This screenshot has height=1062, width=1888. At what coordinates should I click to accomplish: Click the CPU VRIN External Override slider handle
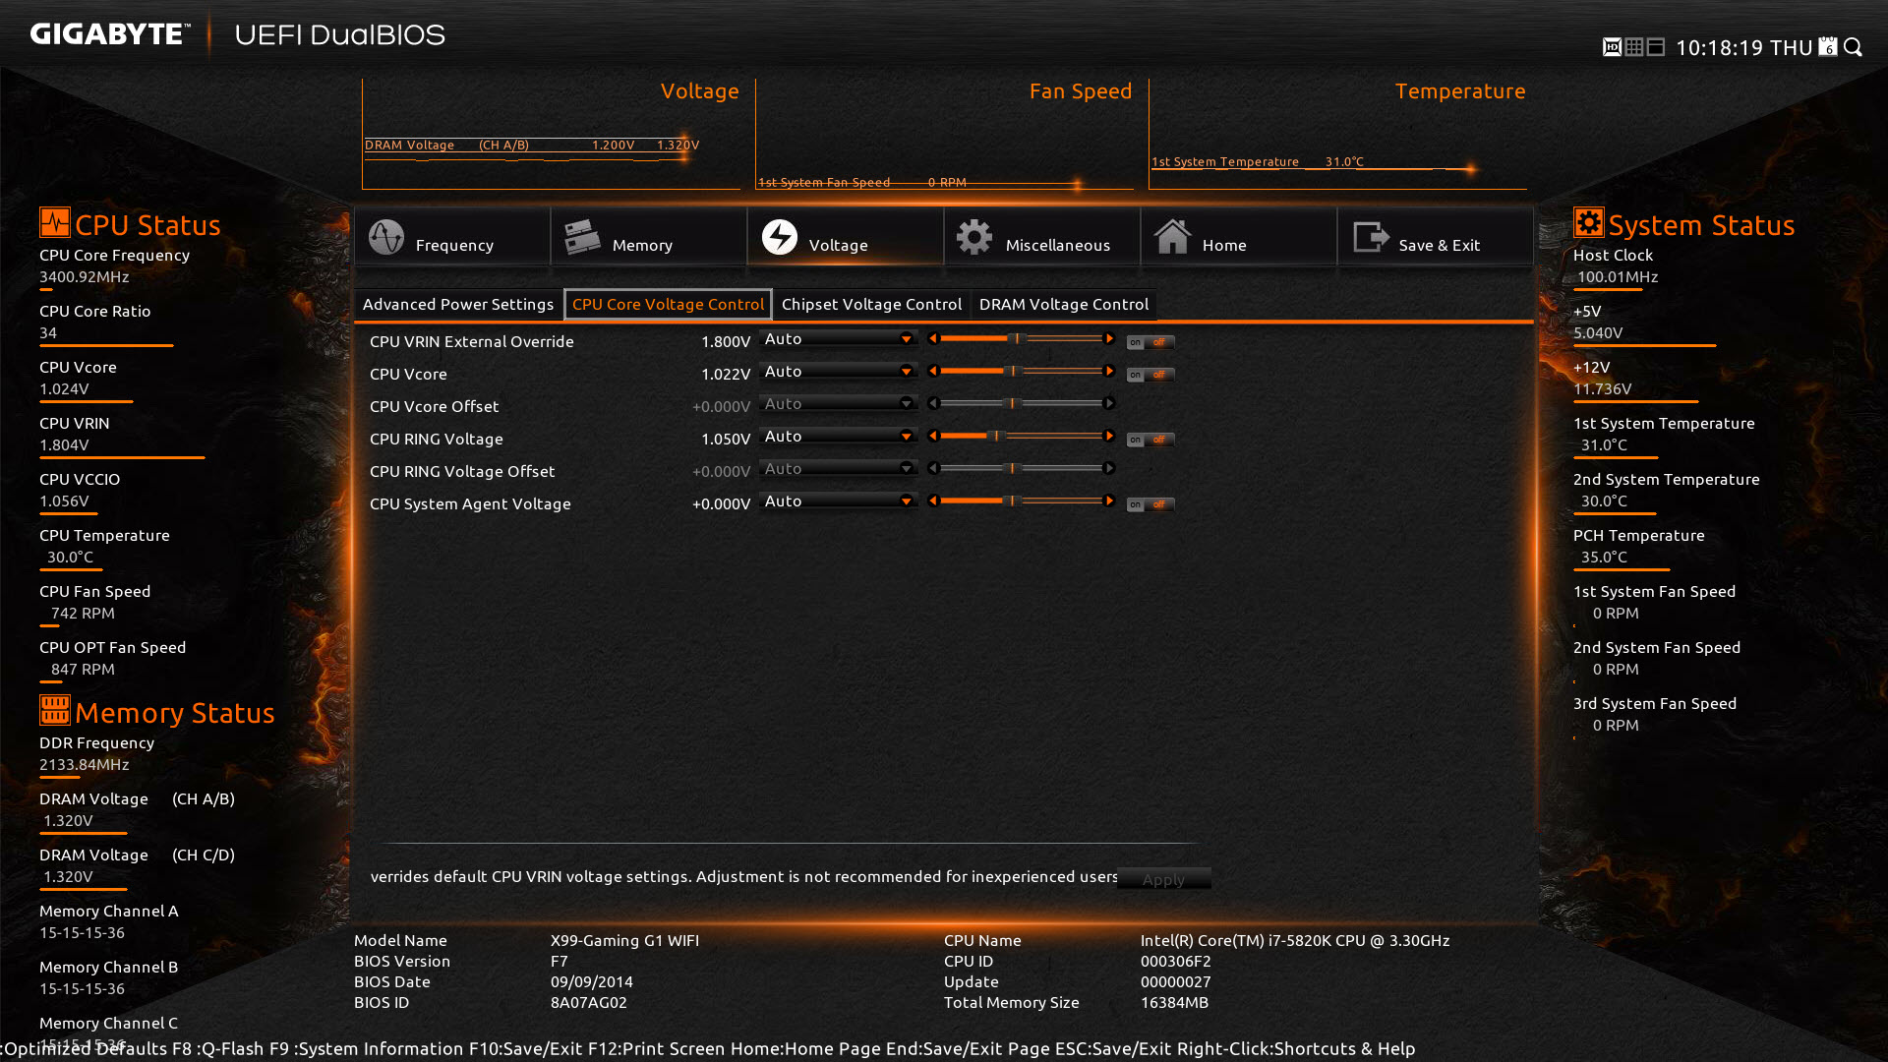[x=1017, y=339]
